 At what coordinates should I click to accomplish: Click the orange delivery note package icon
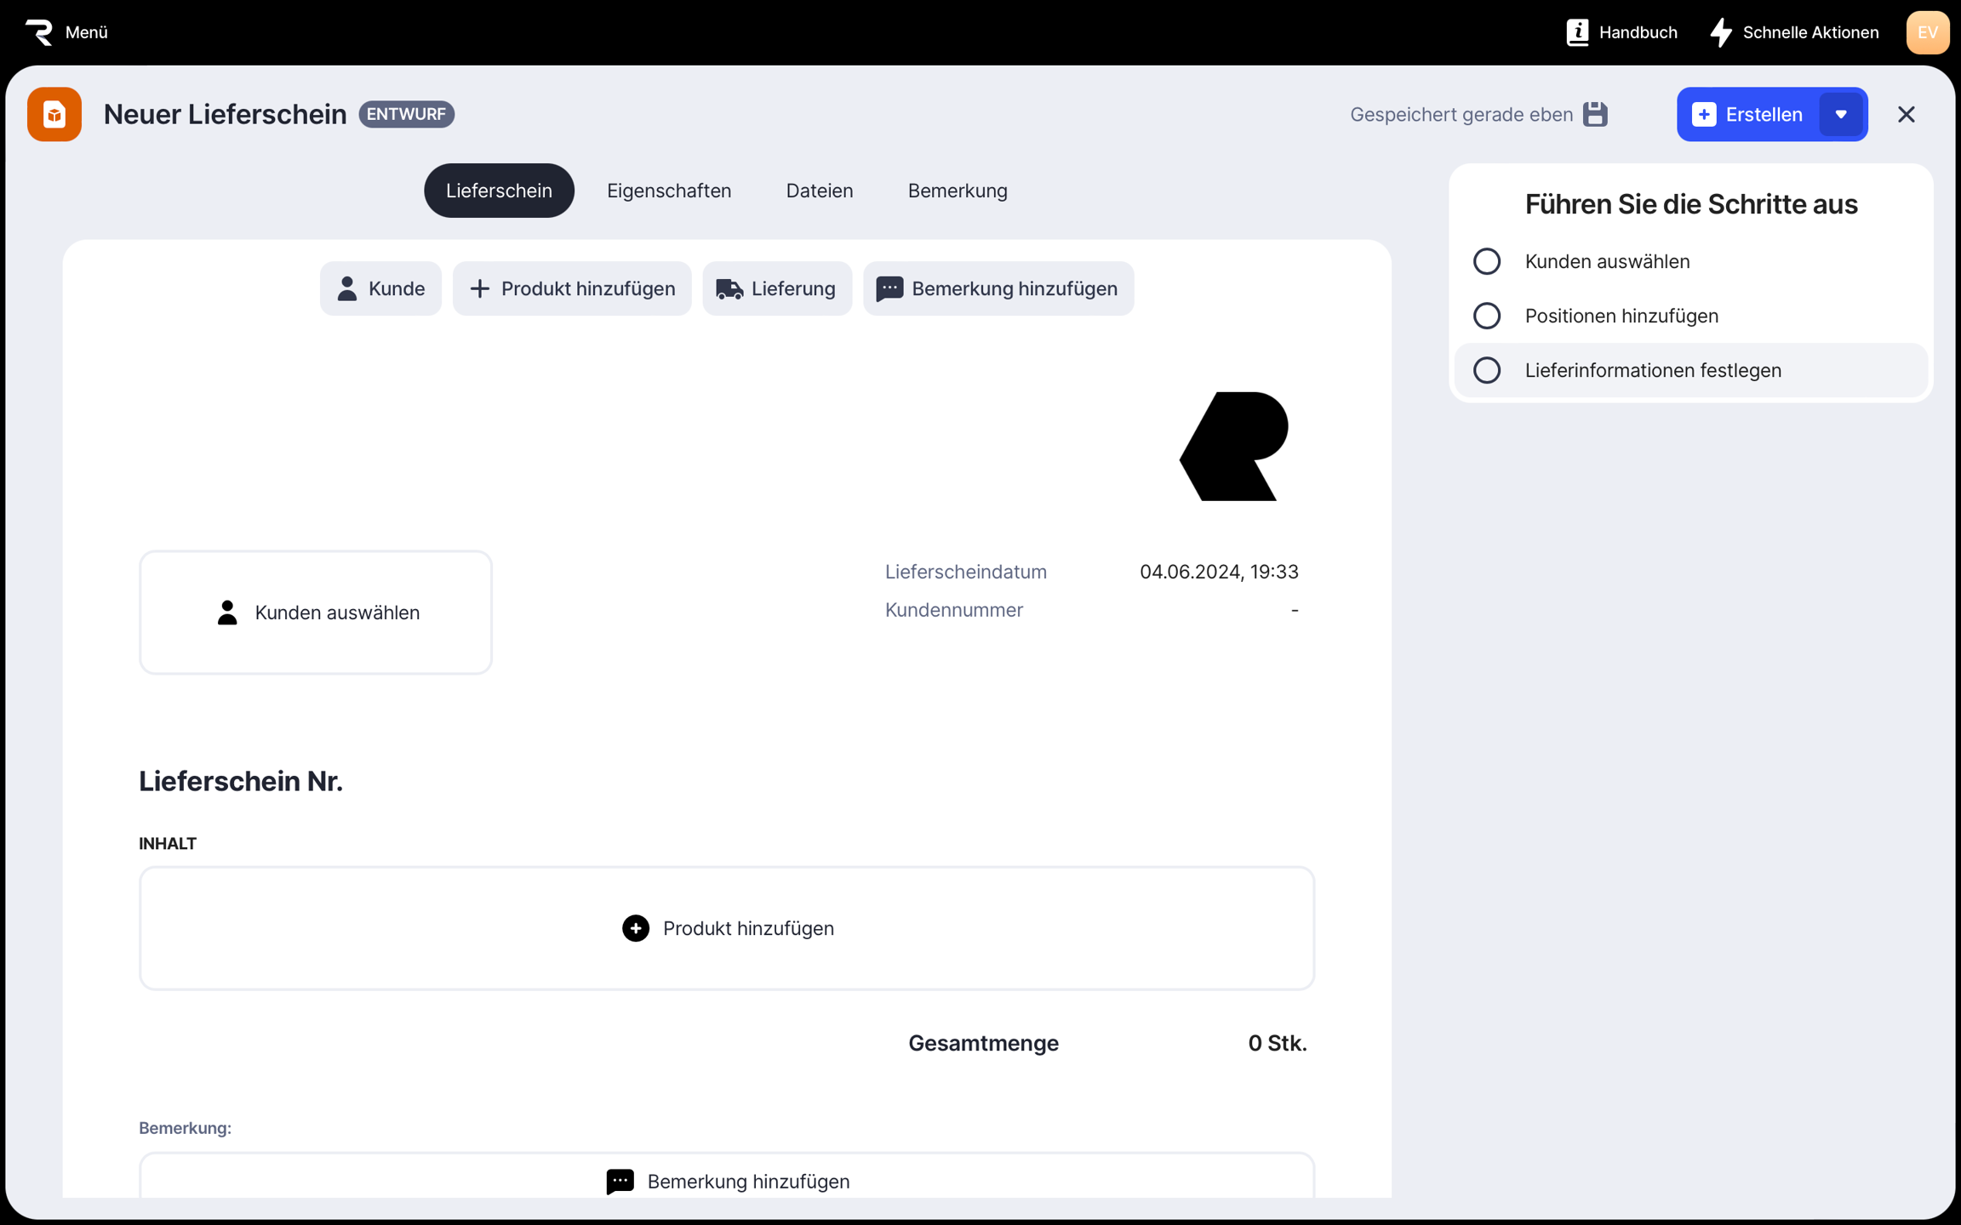(54, 114)
